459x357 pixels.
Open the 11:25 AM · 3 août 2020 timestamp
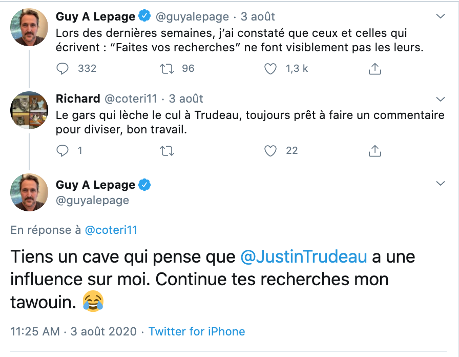(73, 331)
